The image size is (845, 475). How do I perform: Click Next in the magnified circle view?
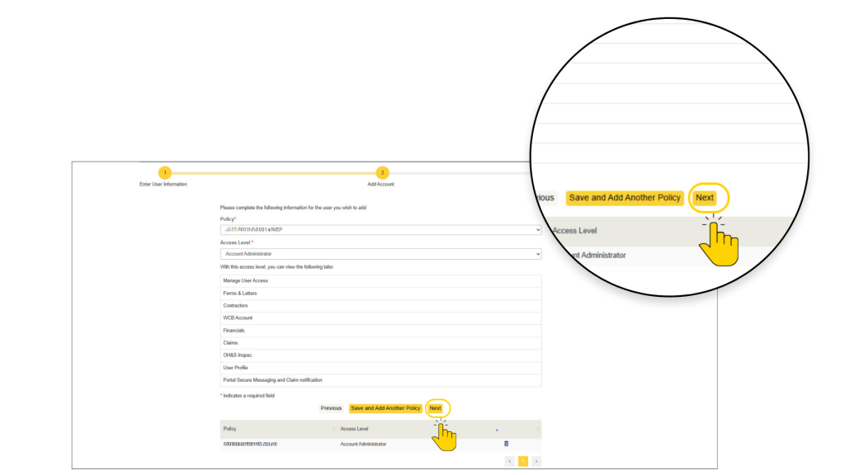pos(705,198)
